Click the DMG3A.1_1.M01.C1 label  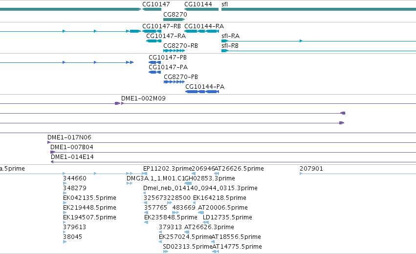(155, 178)
